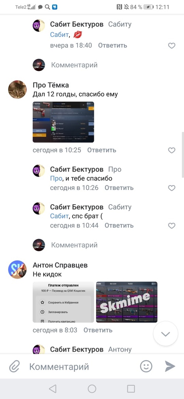Like Про Тёмка's comment about 12 голды
The width and height of the screenshot is (184, 399).
point(172,150)
